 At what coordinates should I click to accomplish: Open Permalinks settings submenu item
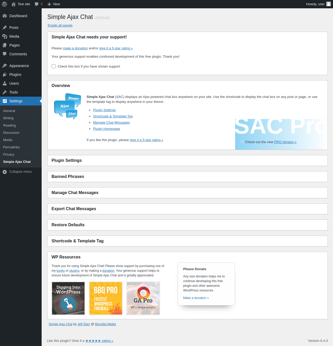[x=21, y=147]
